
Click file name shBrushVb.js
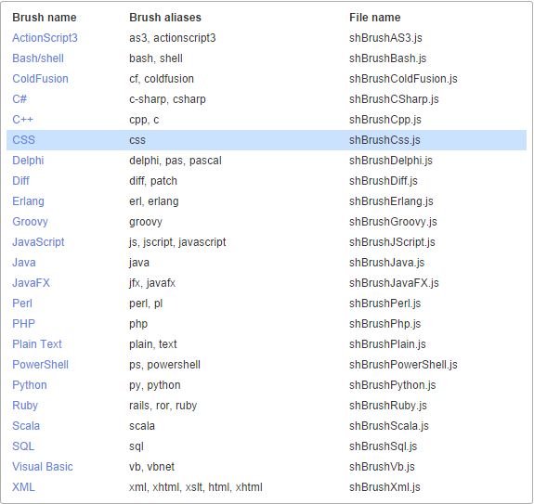click(382, 467)
